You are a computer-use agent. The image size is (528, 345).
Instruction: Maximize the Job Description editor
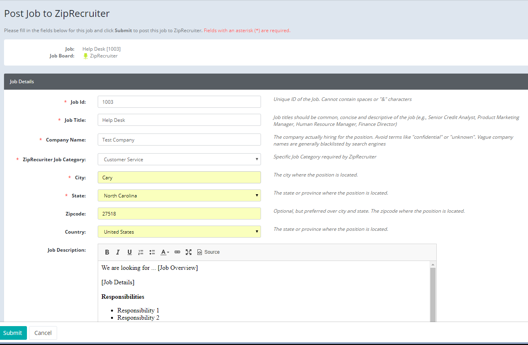coord(189,252)
